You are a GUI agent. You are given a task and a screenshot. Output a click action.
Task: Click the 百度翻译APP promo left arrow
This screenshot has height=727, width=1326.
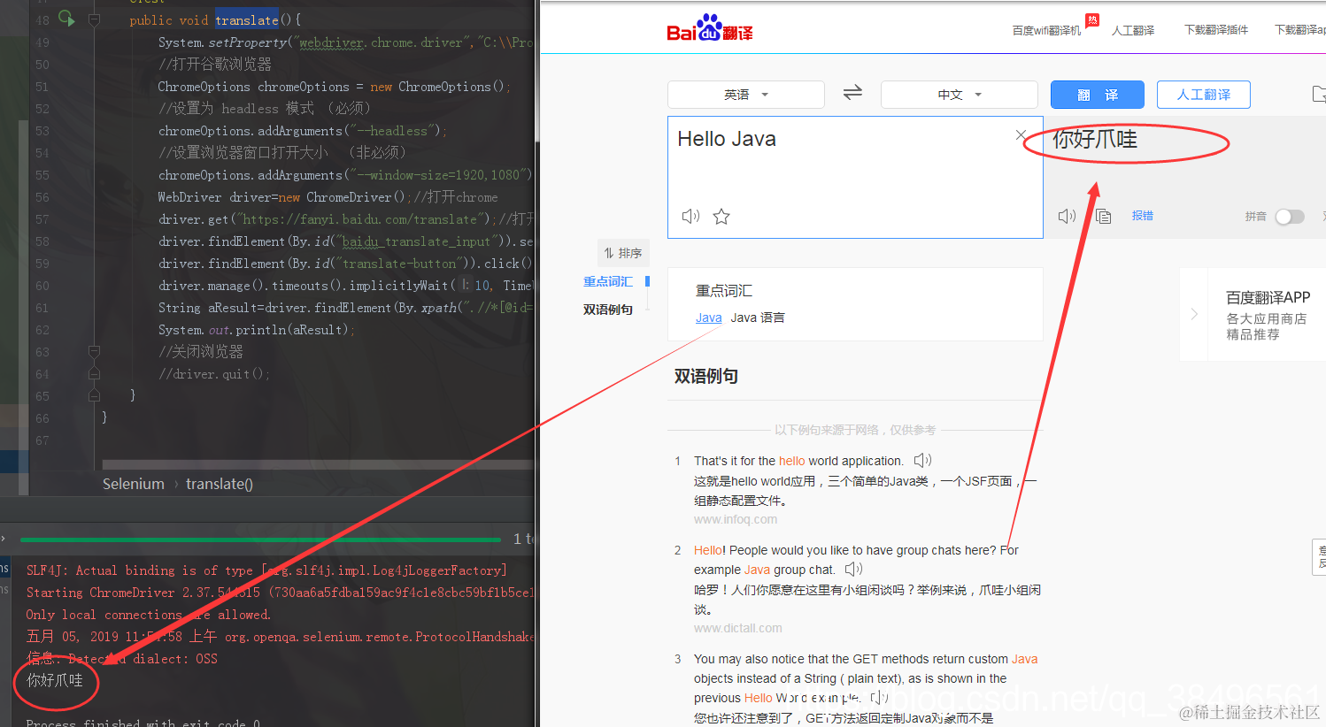click(x=1194, y=314)
